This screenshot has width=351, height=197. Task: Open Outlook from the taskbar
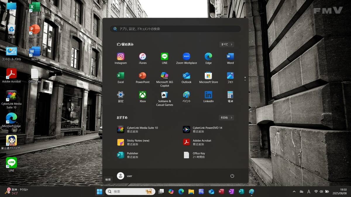(x=211, y=191)
